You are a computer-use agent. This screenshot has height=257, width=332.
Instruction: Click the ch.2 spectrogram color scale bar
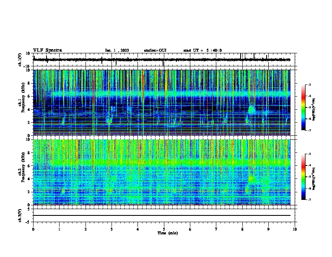click(303, 177)
